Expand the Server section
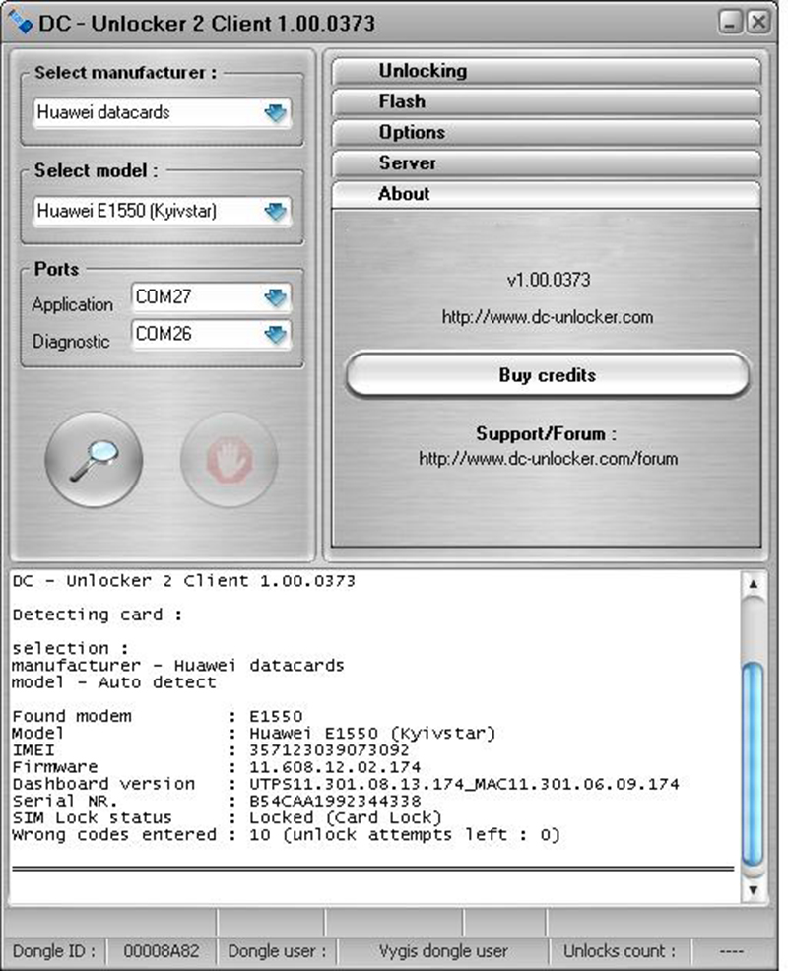 click(x=546, y=163)
